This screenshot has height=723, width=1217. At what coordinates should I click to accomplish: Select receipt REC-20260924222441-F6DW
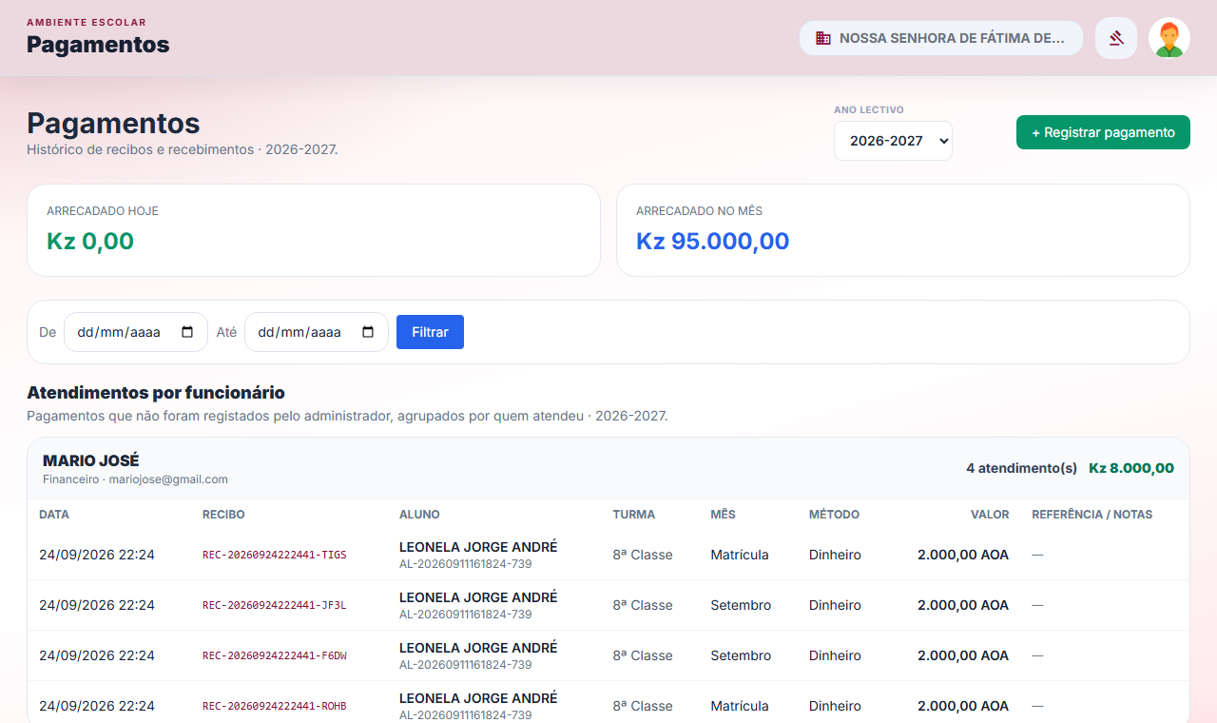pyautogui.click(x=275, y=655)
